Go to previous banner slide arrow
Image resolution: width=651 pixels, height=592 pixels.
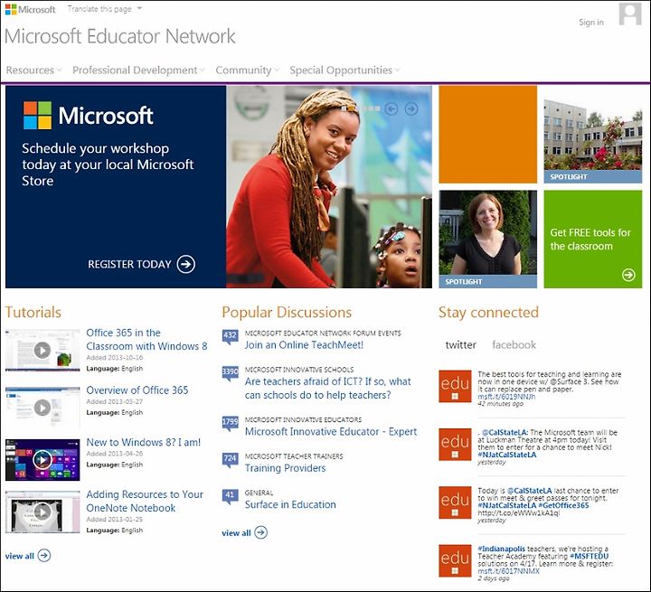tap(392, 108)
